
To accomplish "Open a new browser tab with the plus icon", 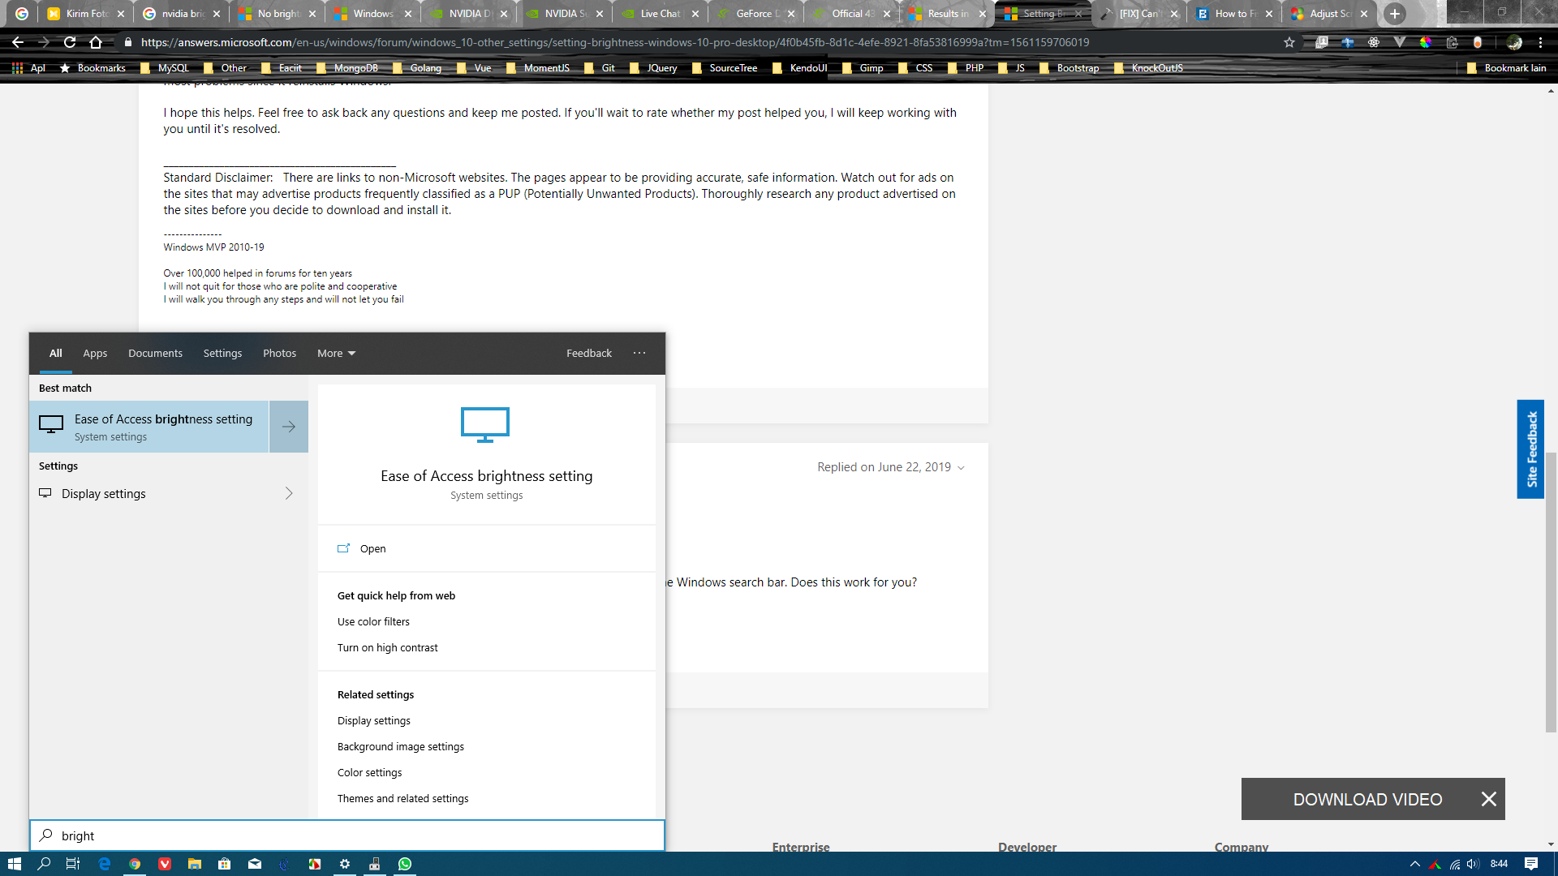I will [1395, 14].
